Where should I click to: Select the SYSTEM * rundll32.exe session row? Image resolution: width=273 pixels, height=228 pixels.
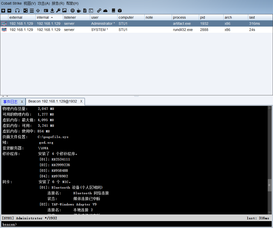click(136, 30)
